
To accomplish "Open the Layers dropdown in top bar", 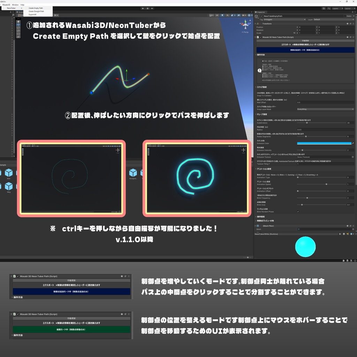I will (x=337, y=8).
